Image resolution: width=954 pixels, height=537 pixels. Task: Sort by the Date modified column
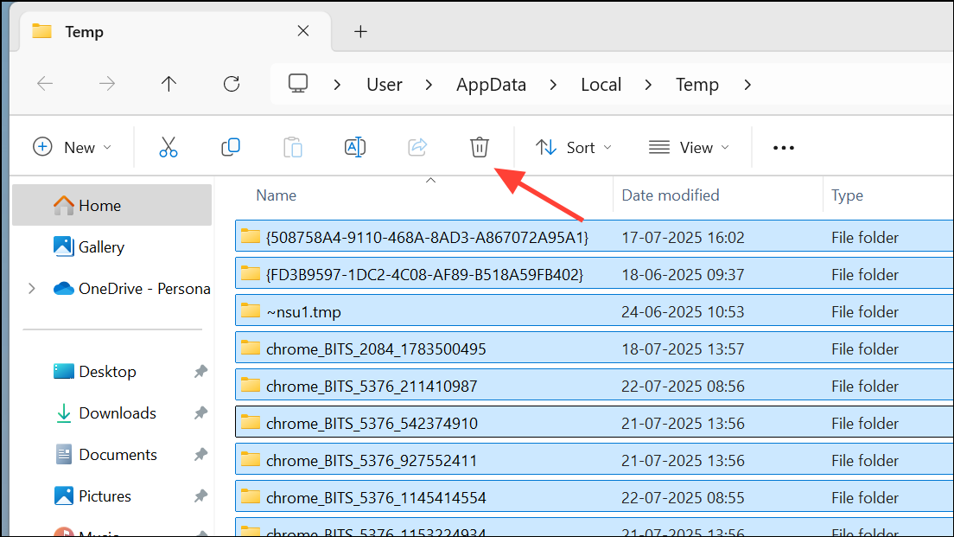(671, 195)
